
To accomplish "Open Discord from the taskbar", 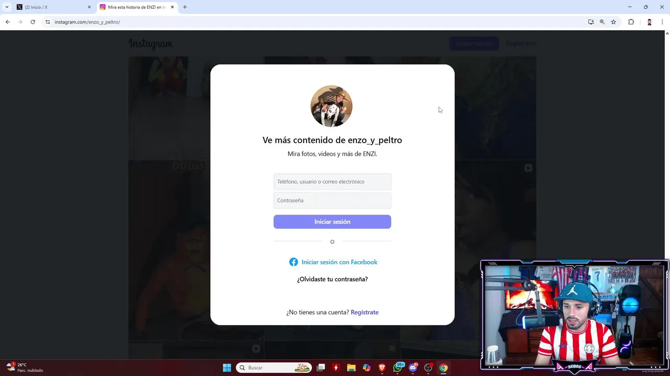I will (413, 368).
